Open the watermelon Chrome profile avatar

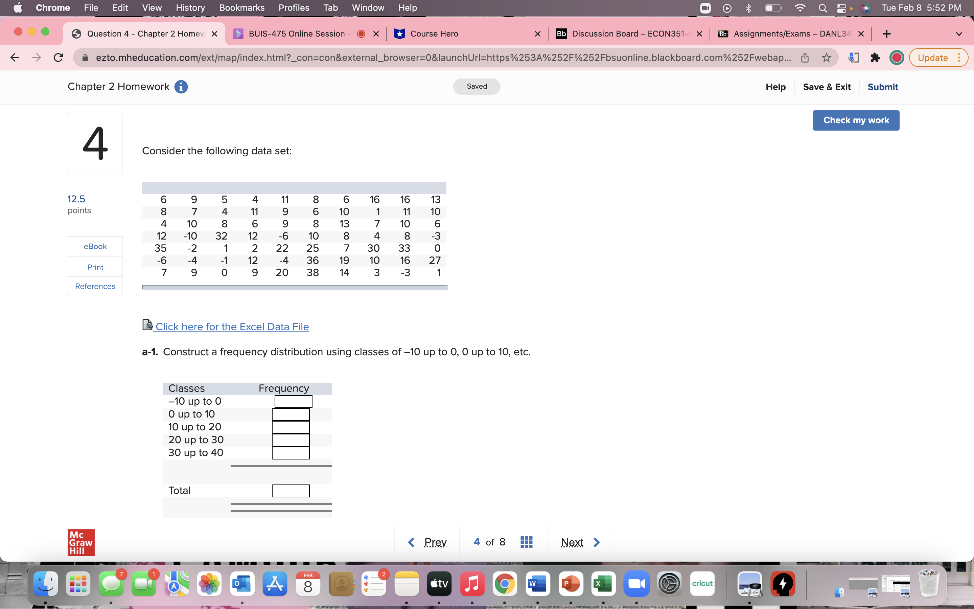click(897, 58)
